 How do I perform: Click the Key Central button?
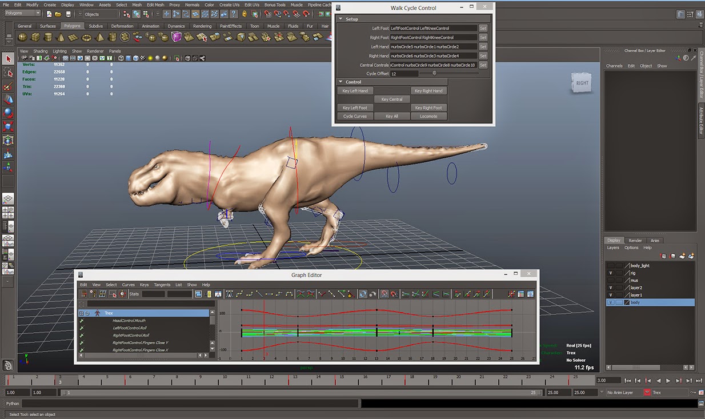[392, 99]
